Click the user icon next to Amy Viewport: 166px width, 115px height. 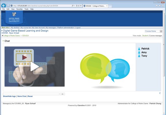[139, 52]
